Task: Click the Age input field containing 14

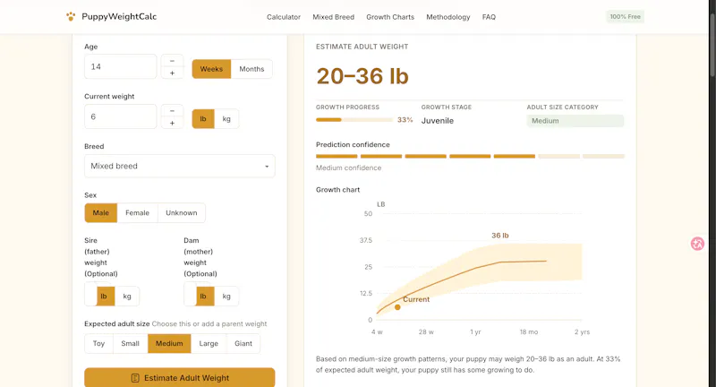Action: click(121, 66)
